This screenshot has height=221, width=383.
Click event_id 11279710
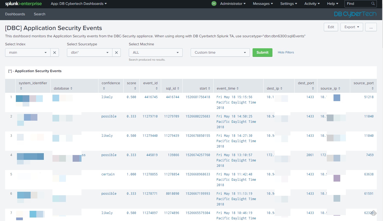(150, 116)
